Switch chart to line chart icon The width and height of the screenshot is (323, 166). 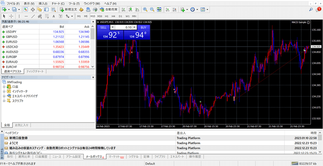click(137, 9)
